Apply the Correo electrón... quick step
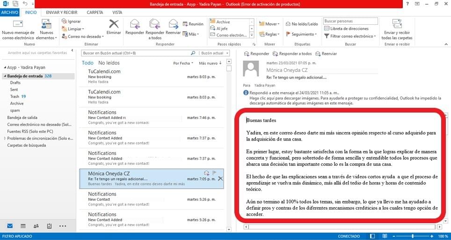Screen dimensions: 451x240 [x=229, y=35]
